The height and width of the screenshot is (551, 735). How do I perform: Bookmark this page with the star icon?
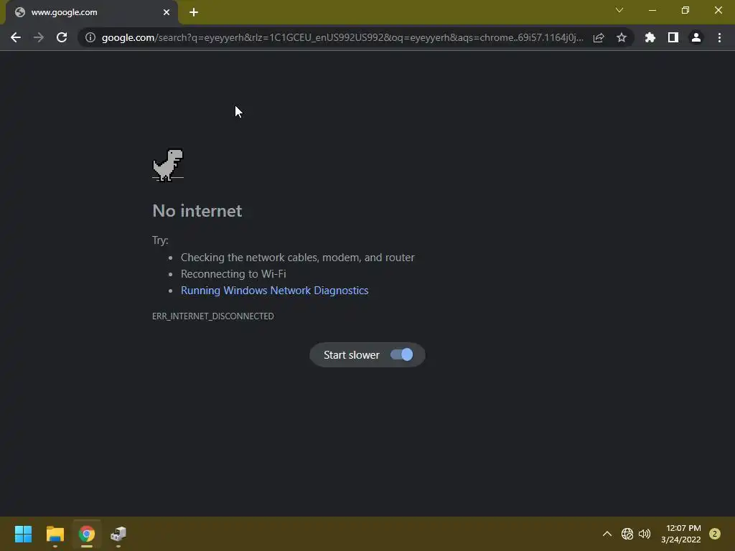point(622,37)
